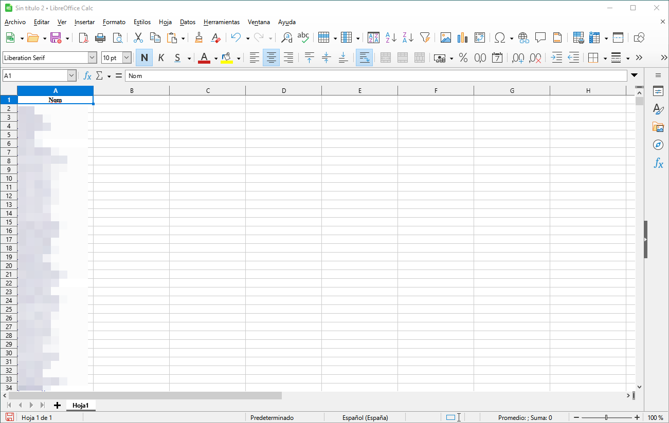Open the Insertar menu
Screen dimensions: 669x423
click(x=84, y=22)
